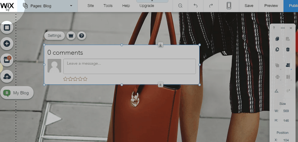Click the Copy icon in the editor toolbar
298x142 pixels.
[x=277, y=39]
